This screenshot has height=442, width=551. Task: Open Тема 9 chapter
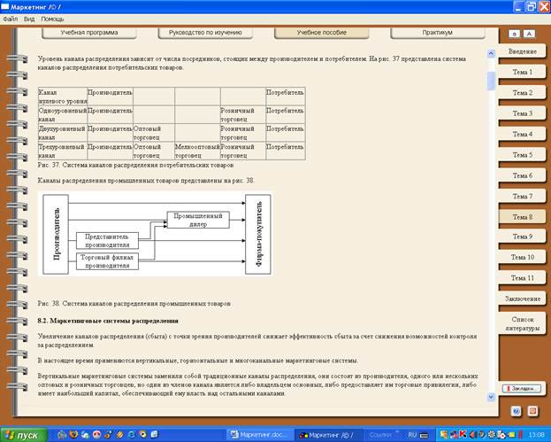522,237
